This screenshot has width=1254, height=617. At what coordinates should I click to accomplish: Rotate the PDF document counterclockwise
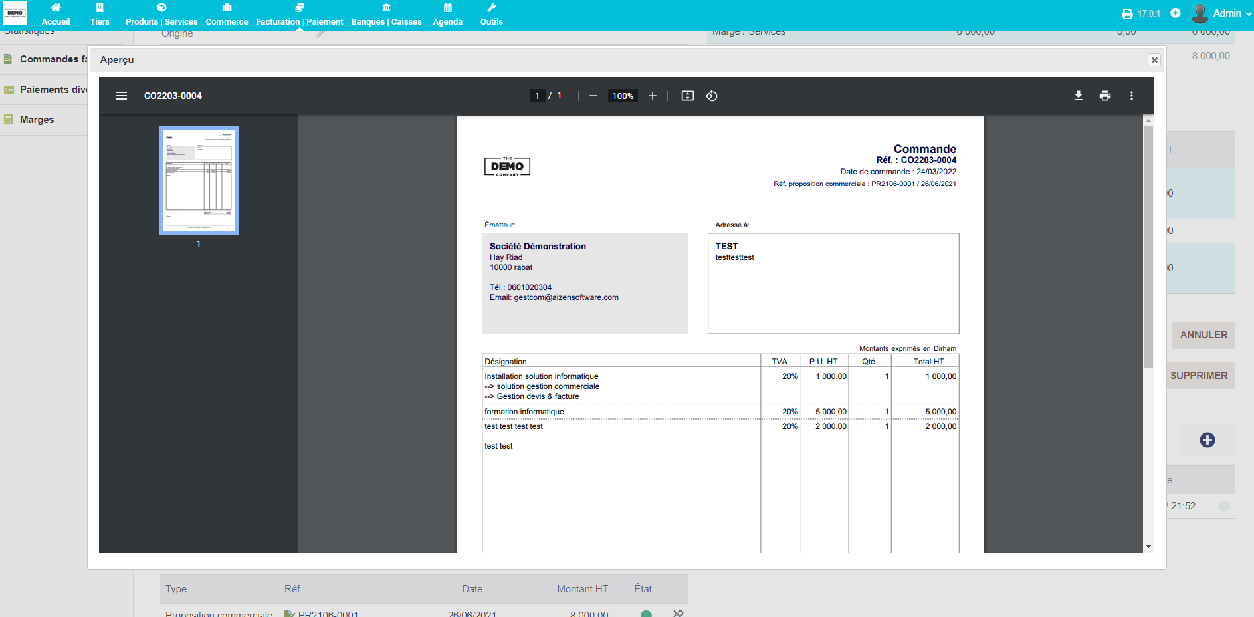coord(712,96)
